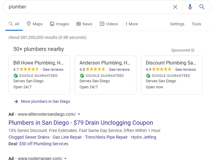Open Hydro Jetting sitelink

coord(144,137)
